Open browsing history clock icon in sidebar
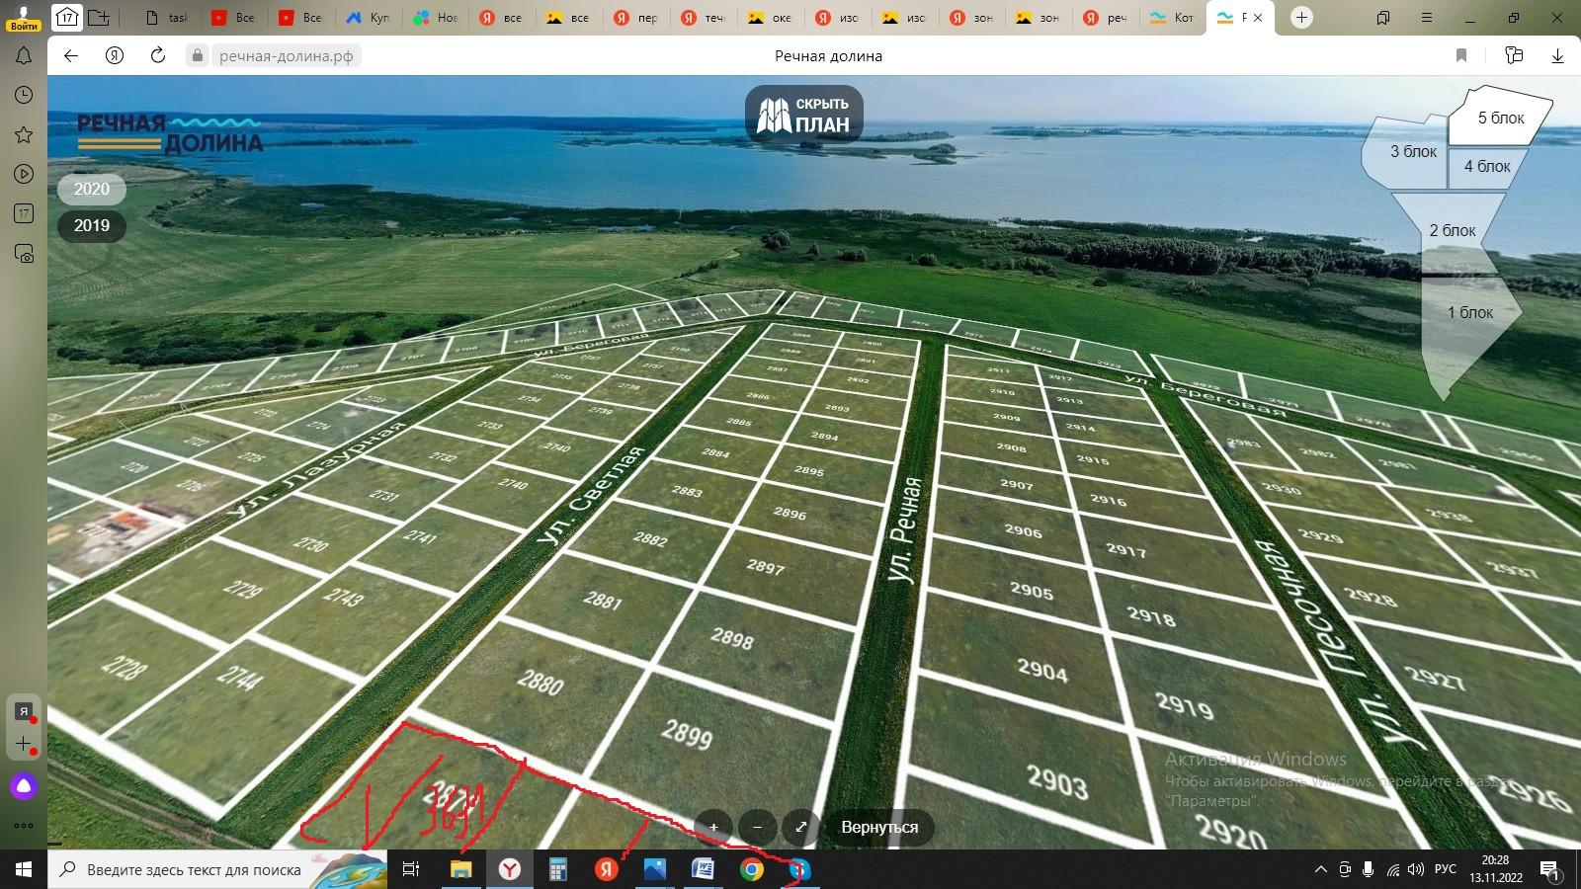 coord(24,95)
